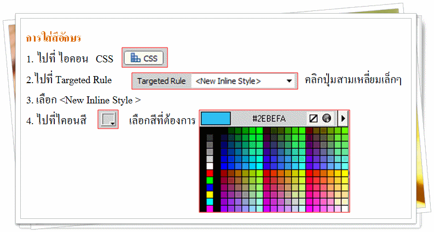Click the text color box icon in step 4
This screenshot has height=232, width=434.
108,119
